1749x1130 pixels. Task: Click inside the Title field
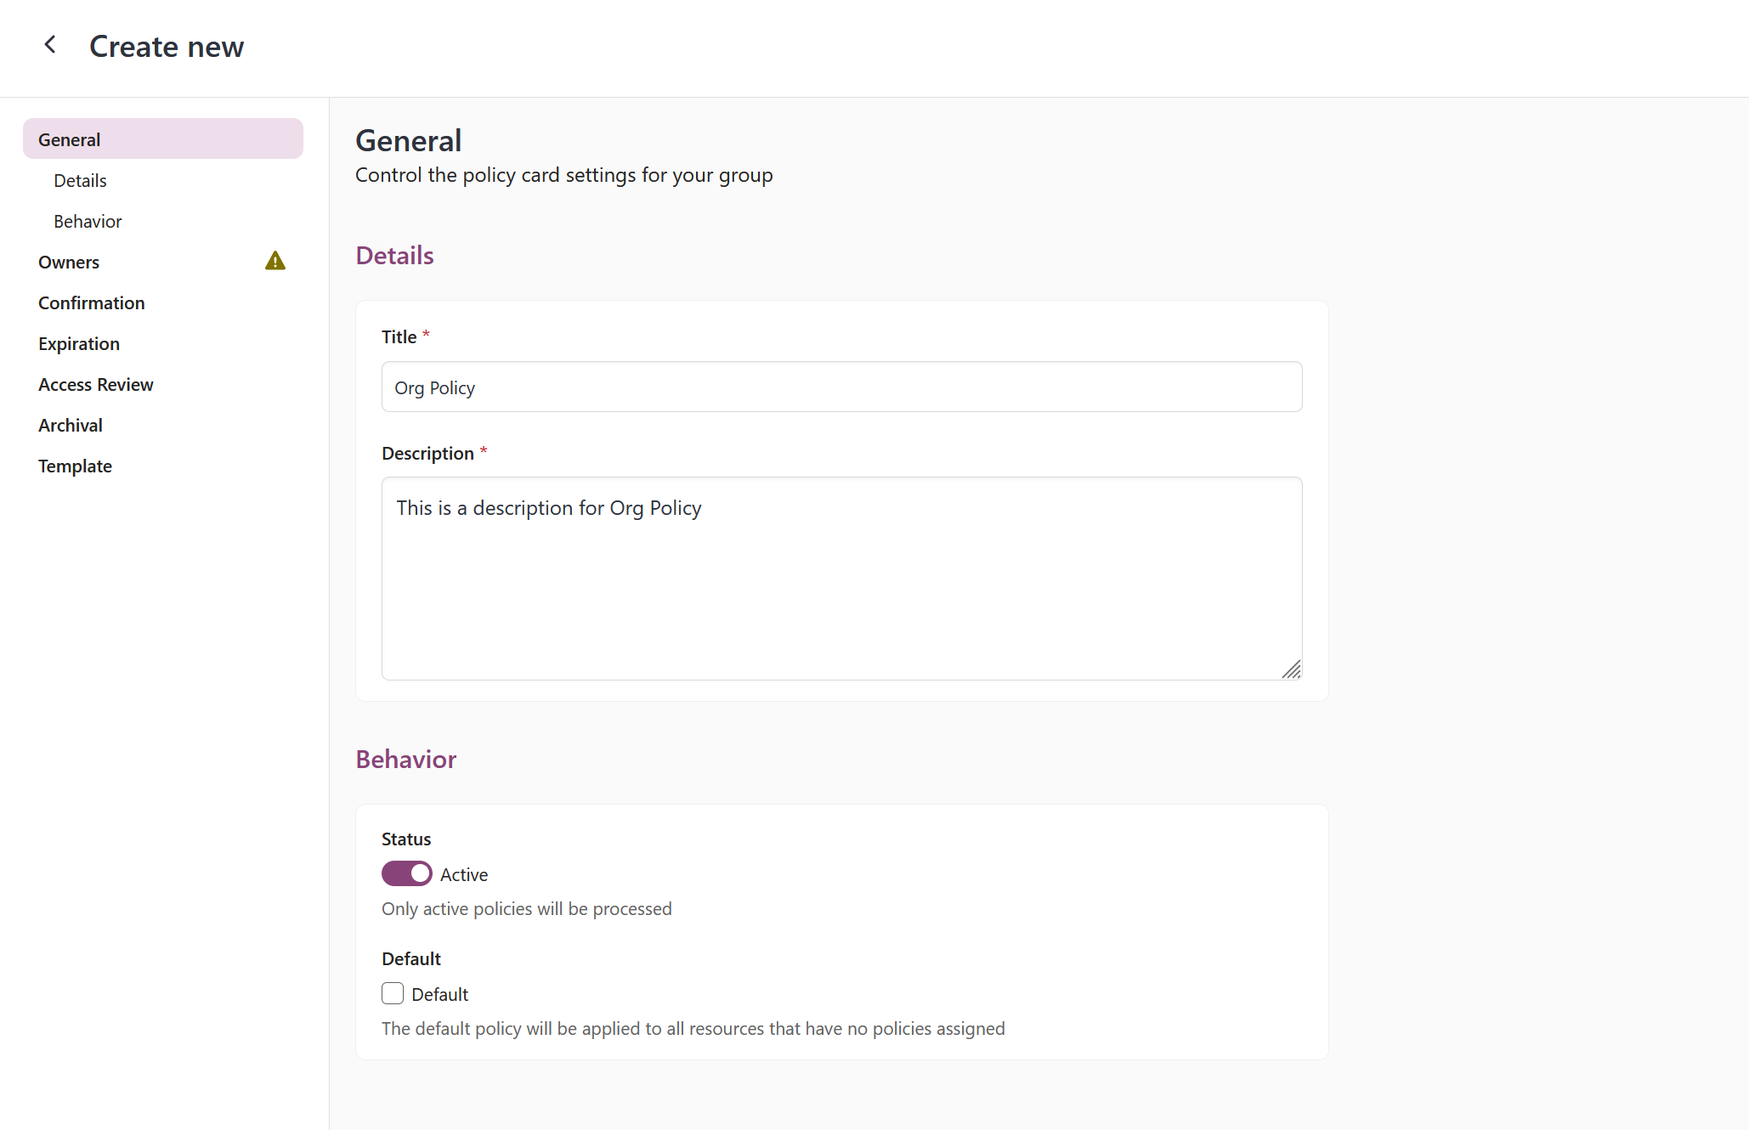coord(841,387)
